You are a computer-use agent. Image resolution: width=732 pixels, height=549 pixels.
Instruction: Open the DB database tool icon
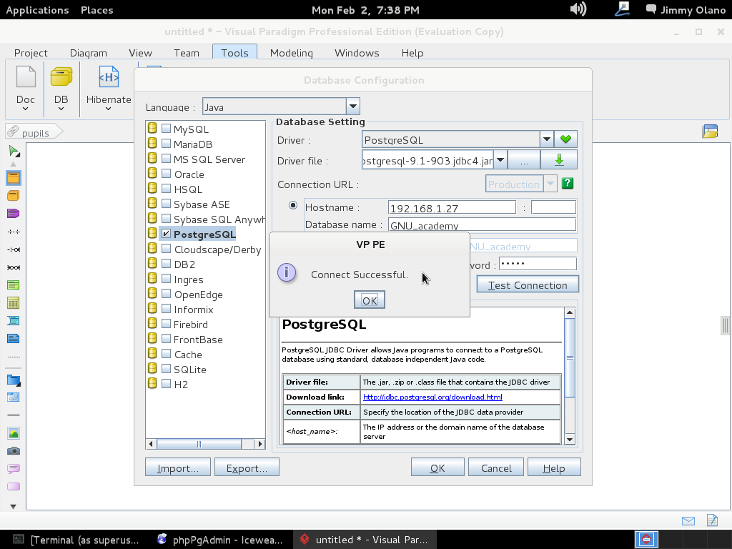(x=61, y=79)
